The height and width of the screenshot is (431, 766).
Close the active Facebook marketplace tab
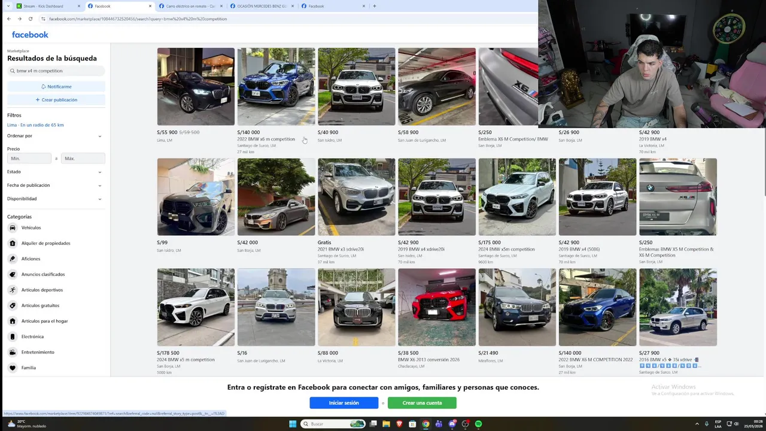tap(150, 6)
